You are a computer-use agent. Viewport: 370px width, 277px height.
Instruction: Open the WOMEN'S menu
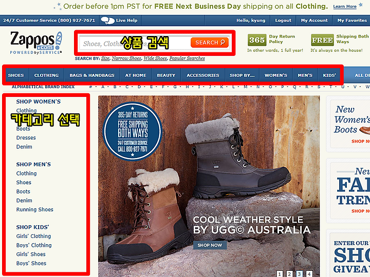tap(276, 75)
